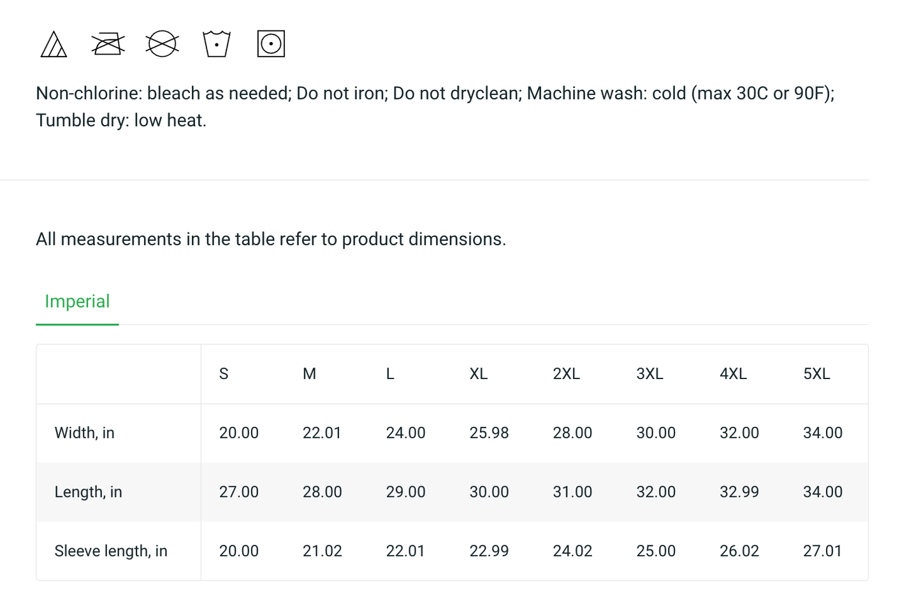Click the machine wash cold tub icon

click(217, 44)
